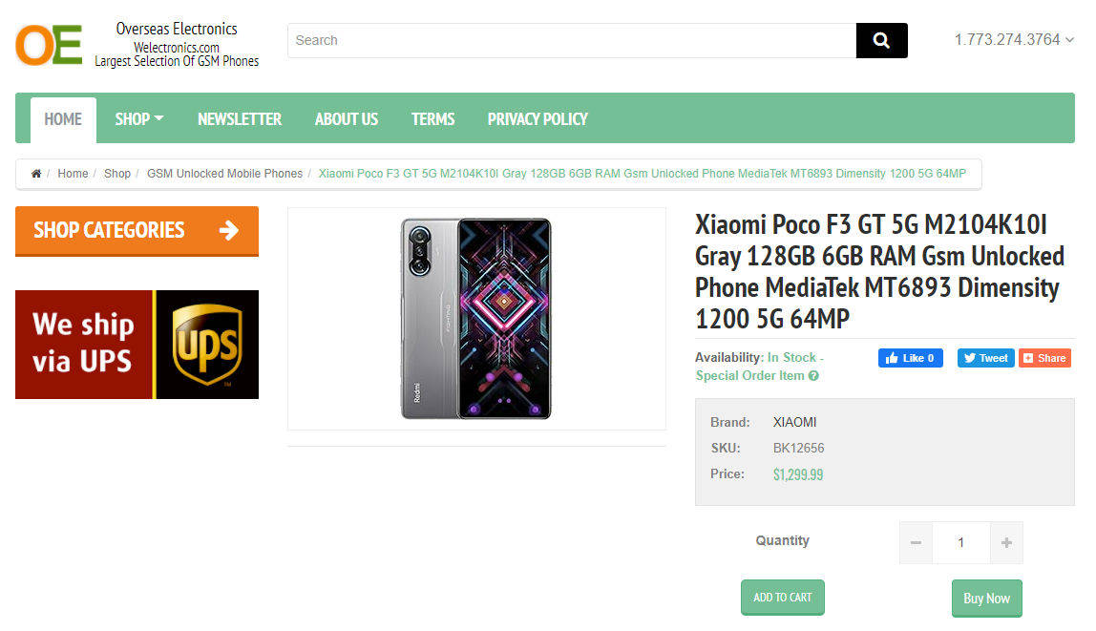Click the orange Share button
Viewport: 1096px width, 631px height.
pyautogui.click(x=1044, y=357)
